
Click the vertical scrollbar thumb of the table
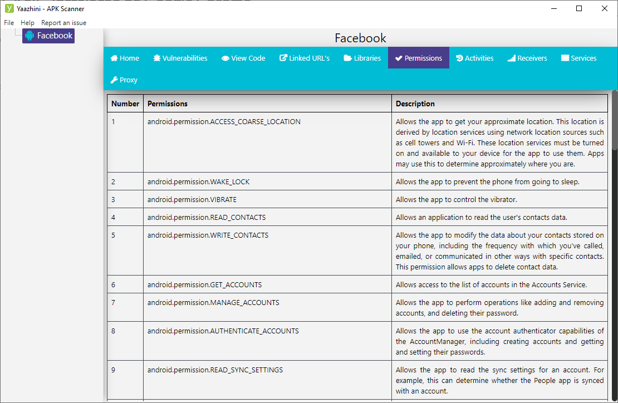click(615, 120)
